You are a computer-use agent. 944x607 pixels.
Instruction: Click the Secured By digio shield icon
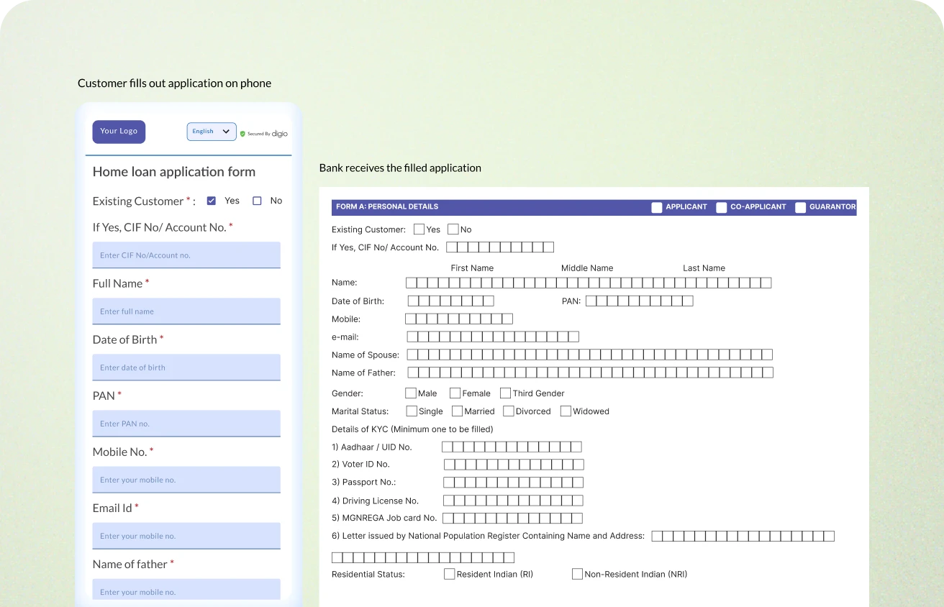point(242,134)
